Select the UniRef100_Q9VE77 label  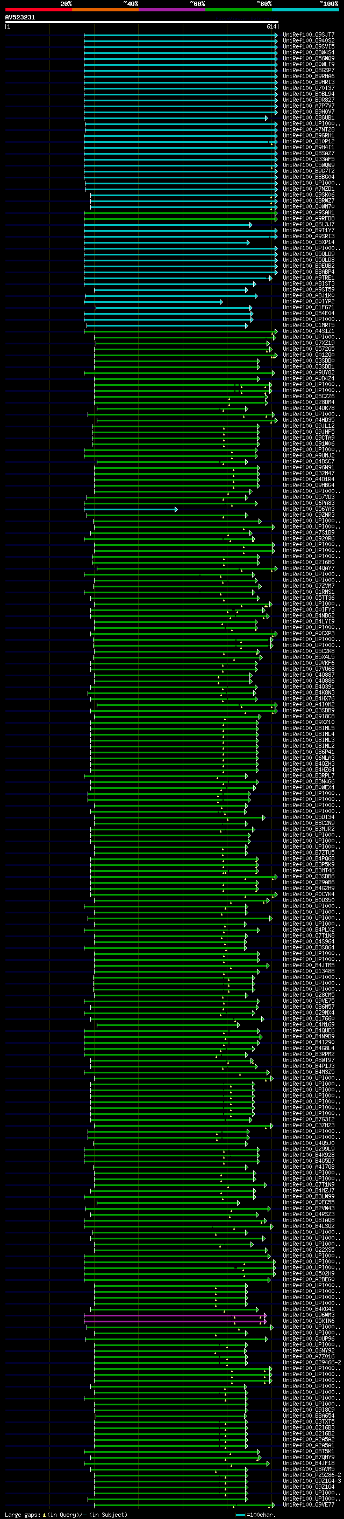(309, 1504)
